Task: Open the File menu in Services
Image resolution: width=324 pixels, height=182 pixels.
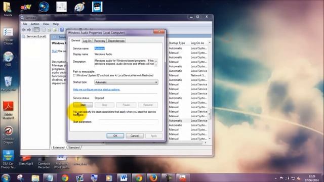Action: [x=25, y=24]
